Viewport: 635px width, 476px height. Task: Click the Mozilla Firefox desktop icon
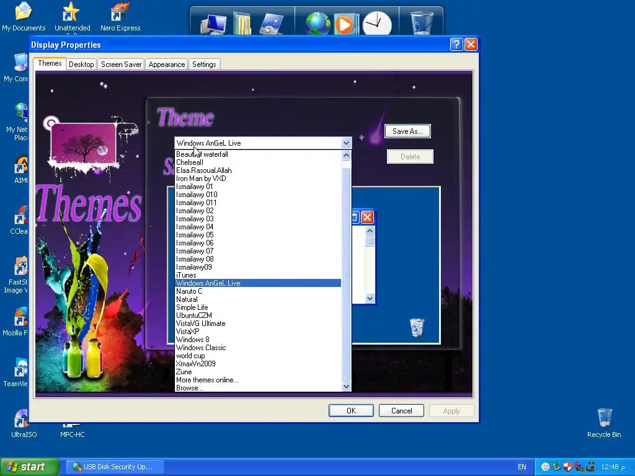tap(16, 322)
